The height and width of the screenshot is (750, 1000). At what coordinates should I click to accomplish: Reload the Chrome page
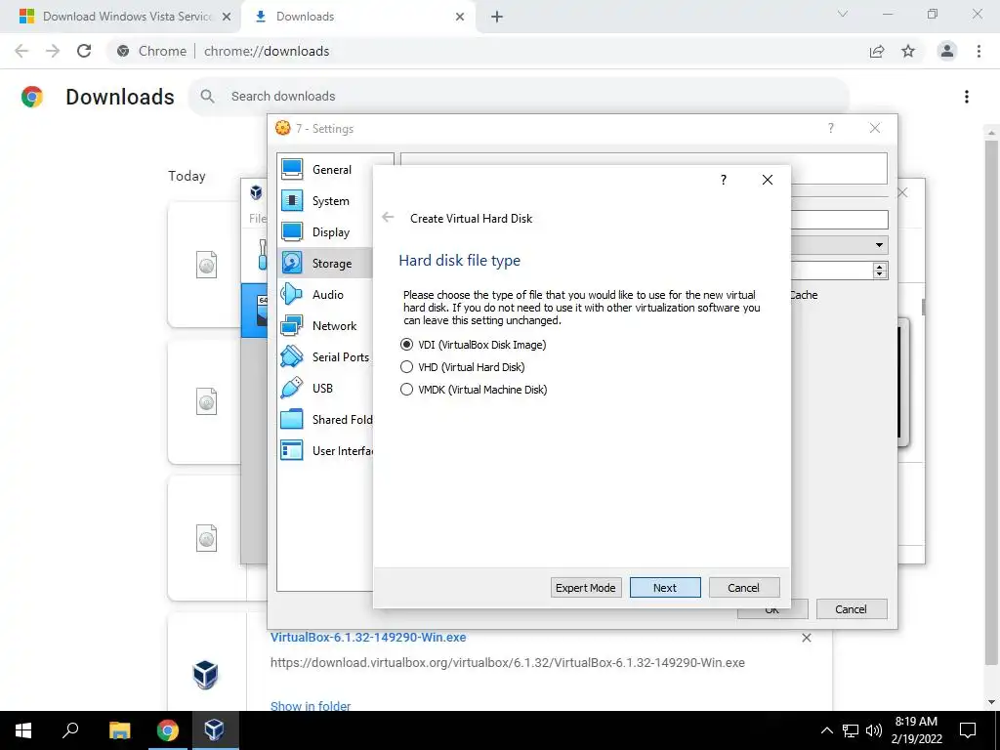pyautogui.click(x=84, y=51)
